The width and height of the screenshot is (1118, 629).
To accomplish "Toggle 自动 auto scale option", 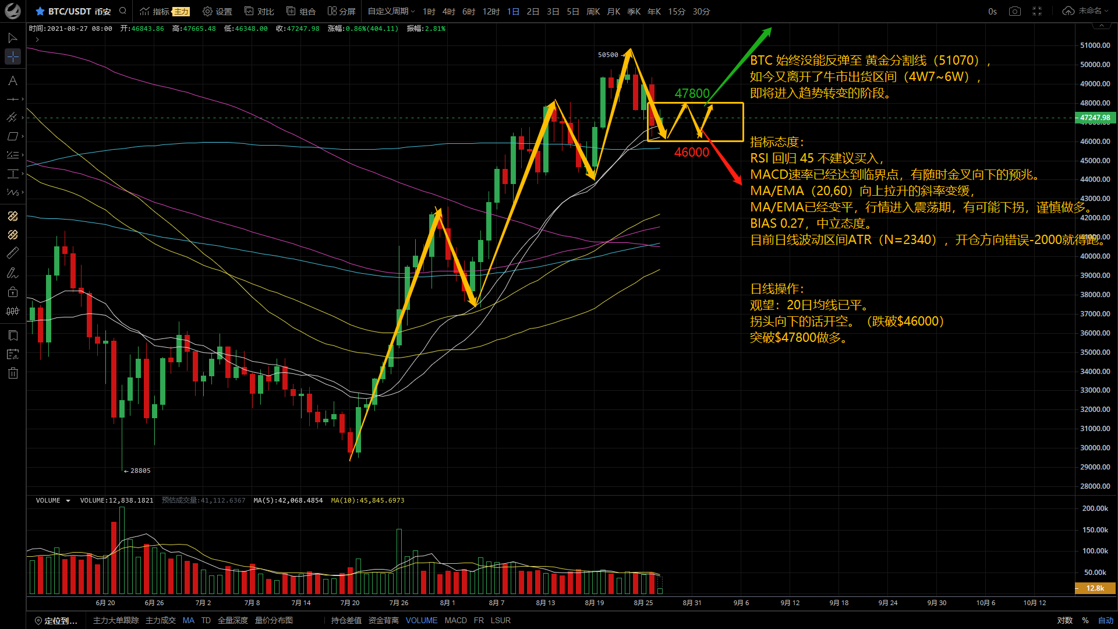I will (x=1105, y=620).
